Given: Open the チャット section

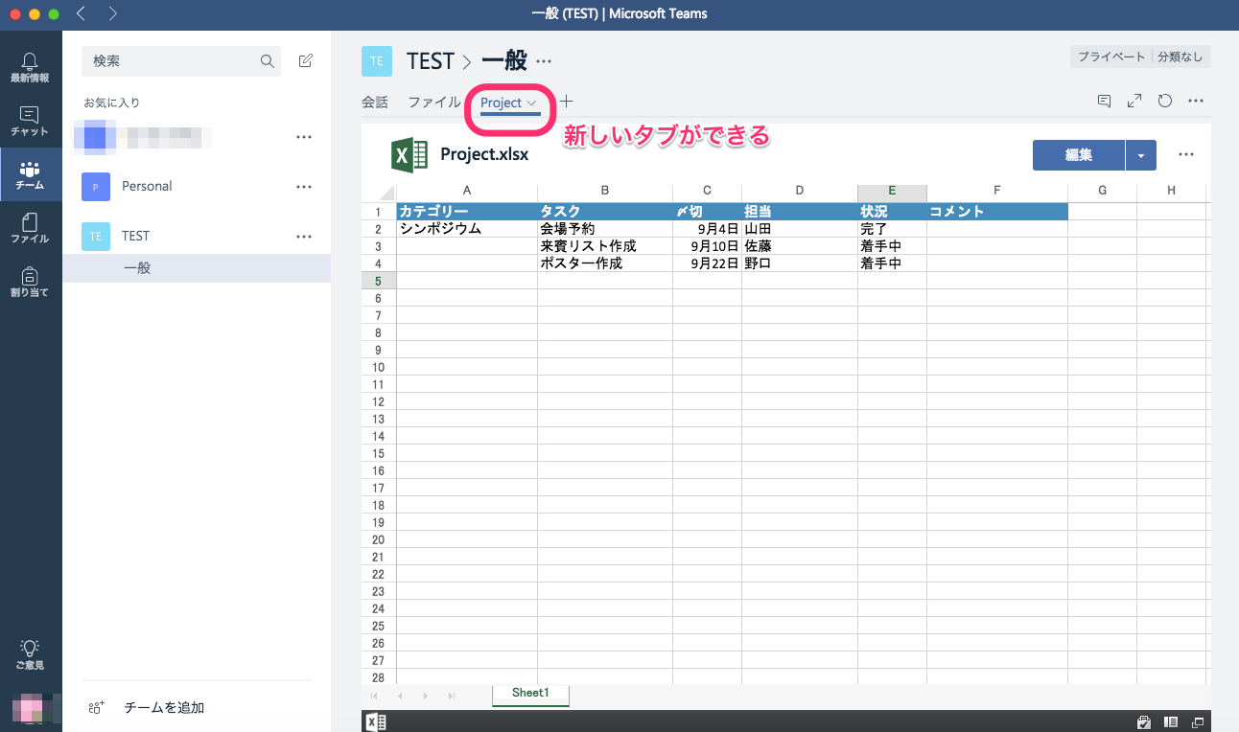Looking at the screenshot, I should (31, 121).
